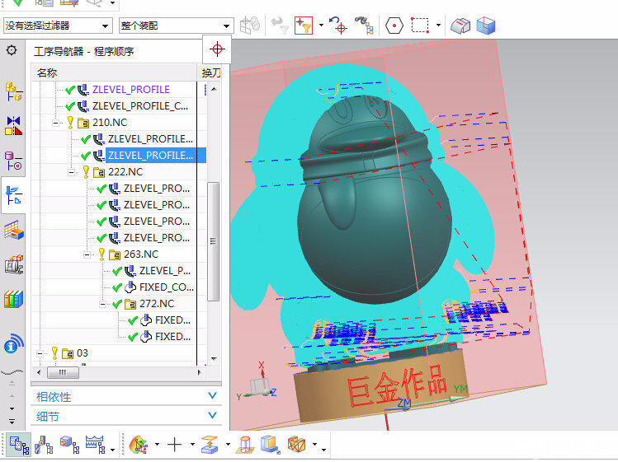
Task: Click the red crosshair pin button
Action: 217,49
